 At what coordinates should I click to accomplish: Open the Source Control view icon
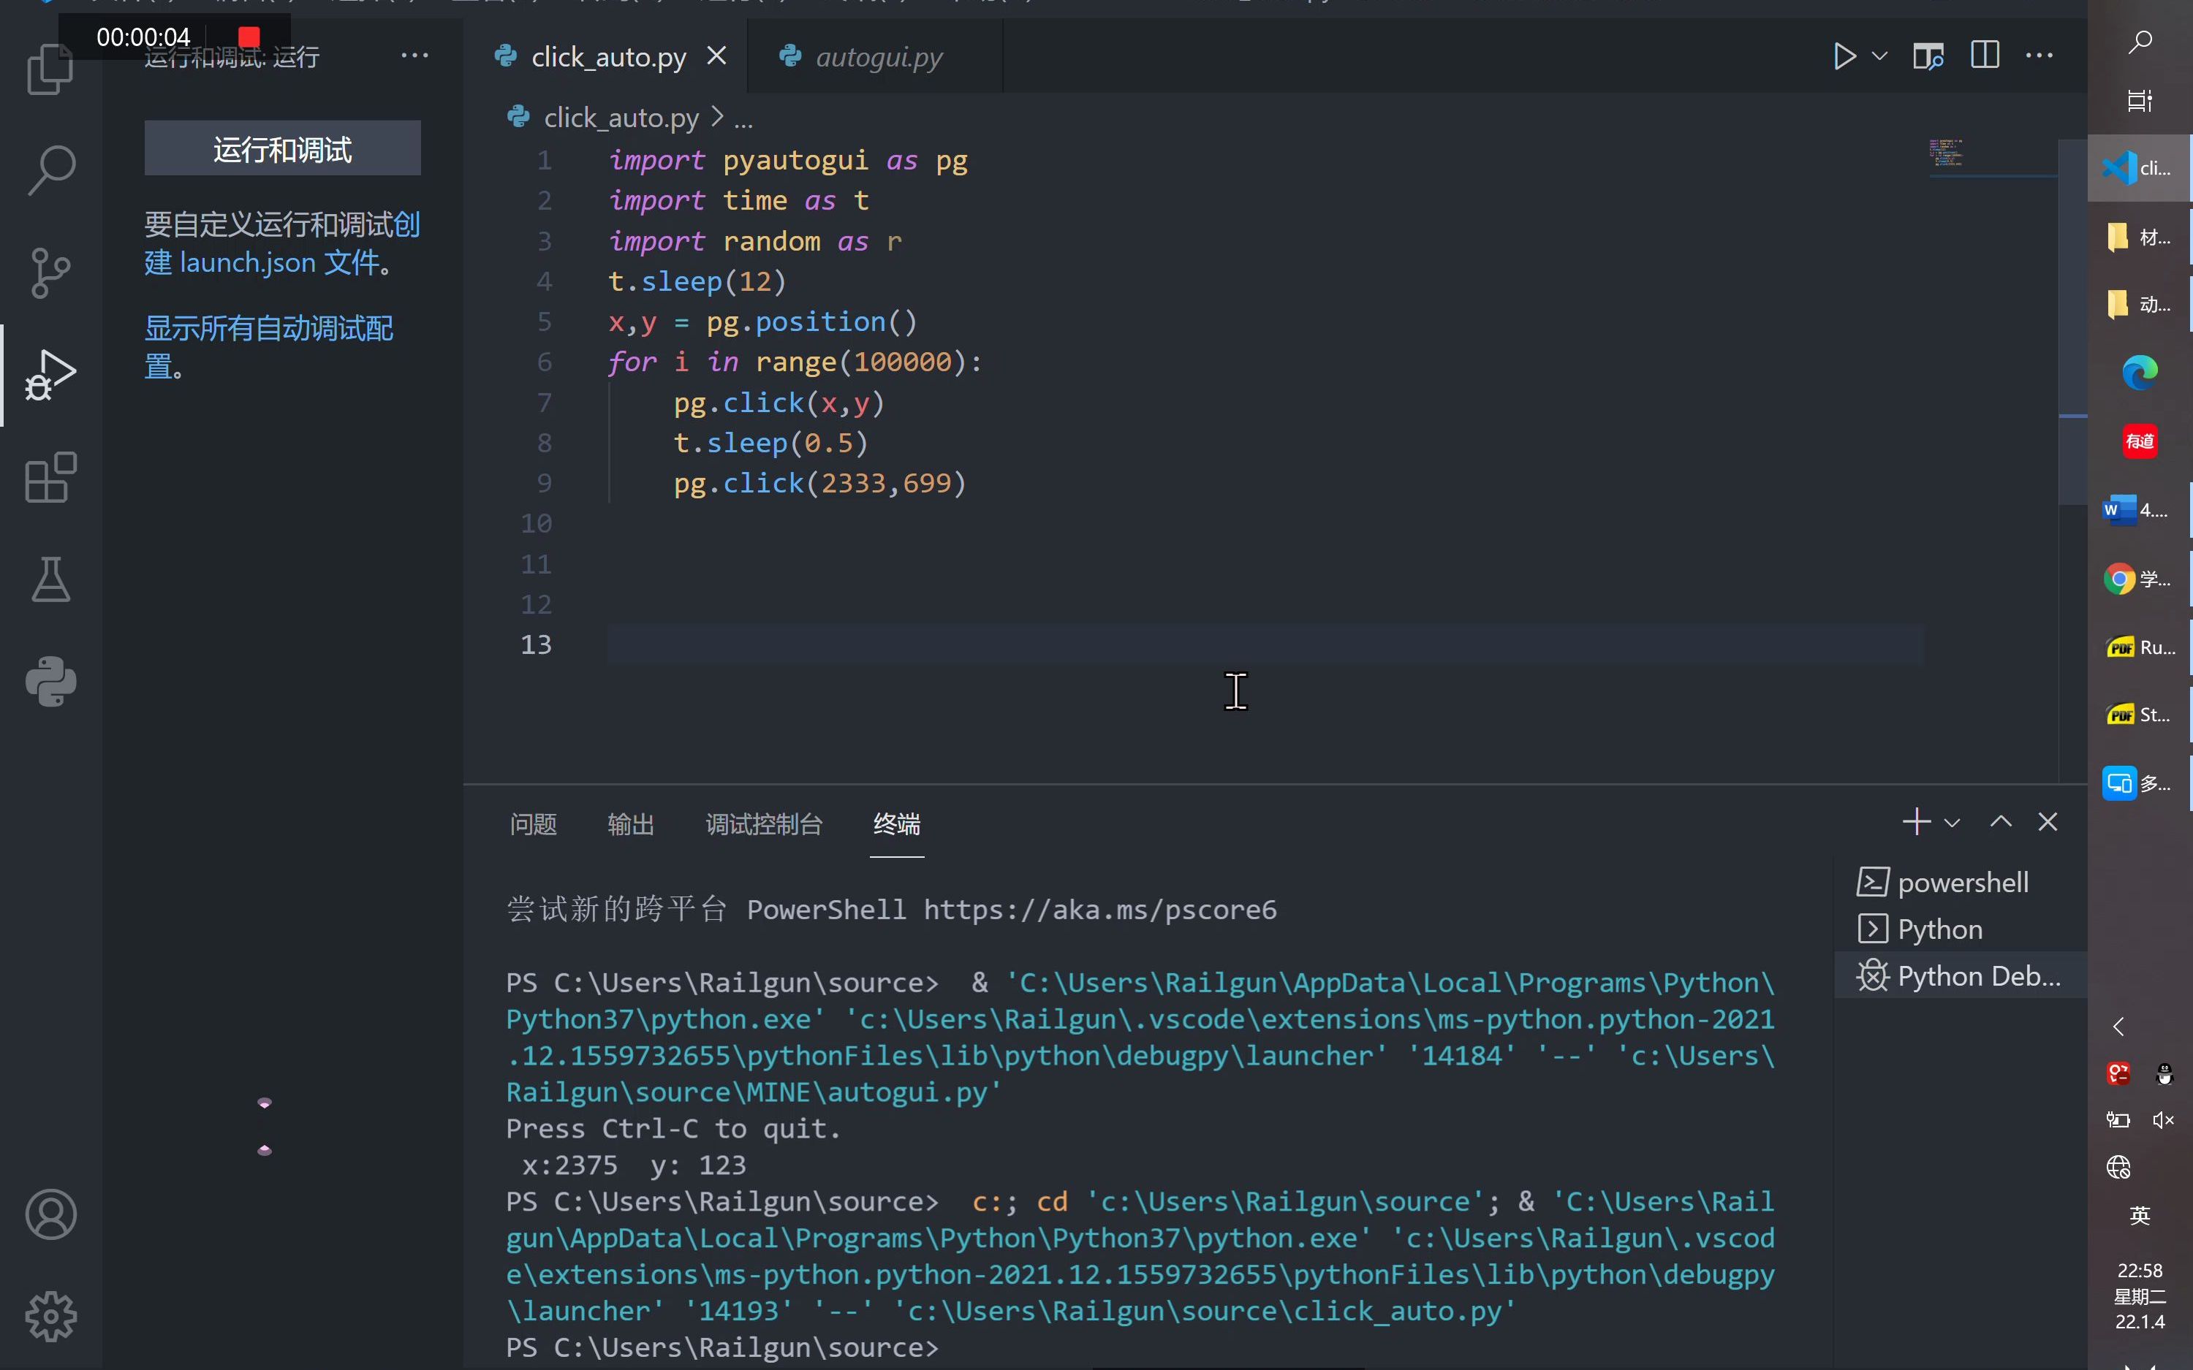(x=50, y=273)
